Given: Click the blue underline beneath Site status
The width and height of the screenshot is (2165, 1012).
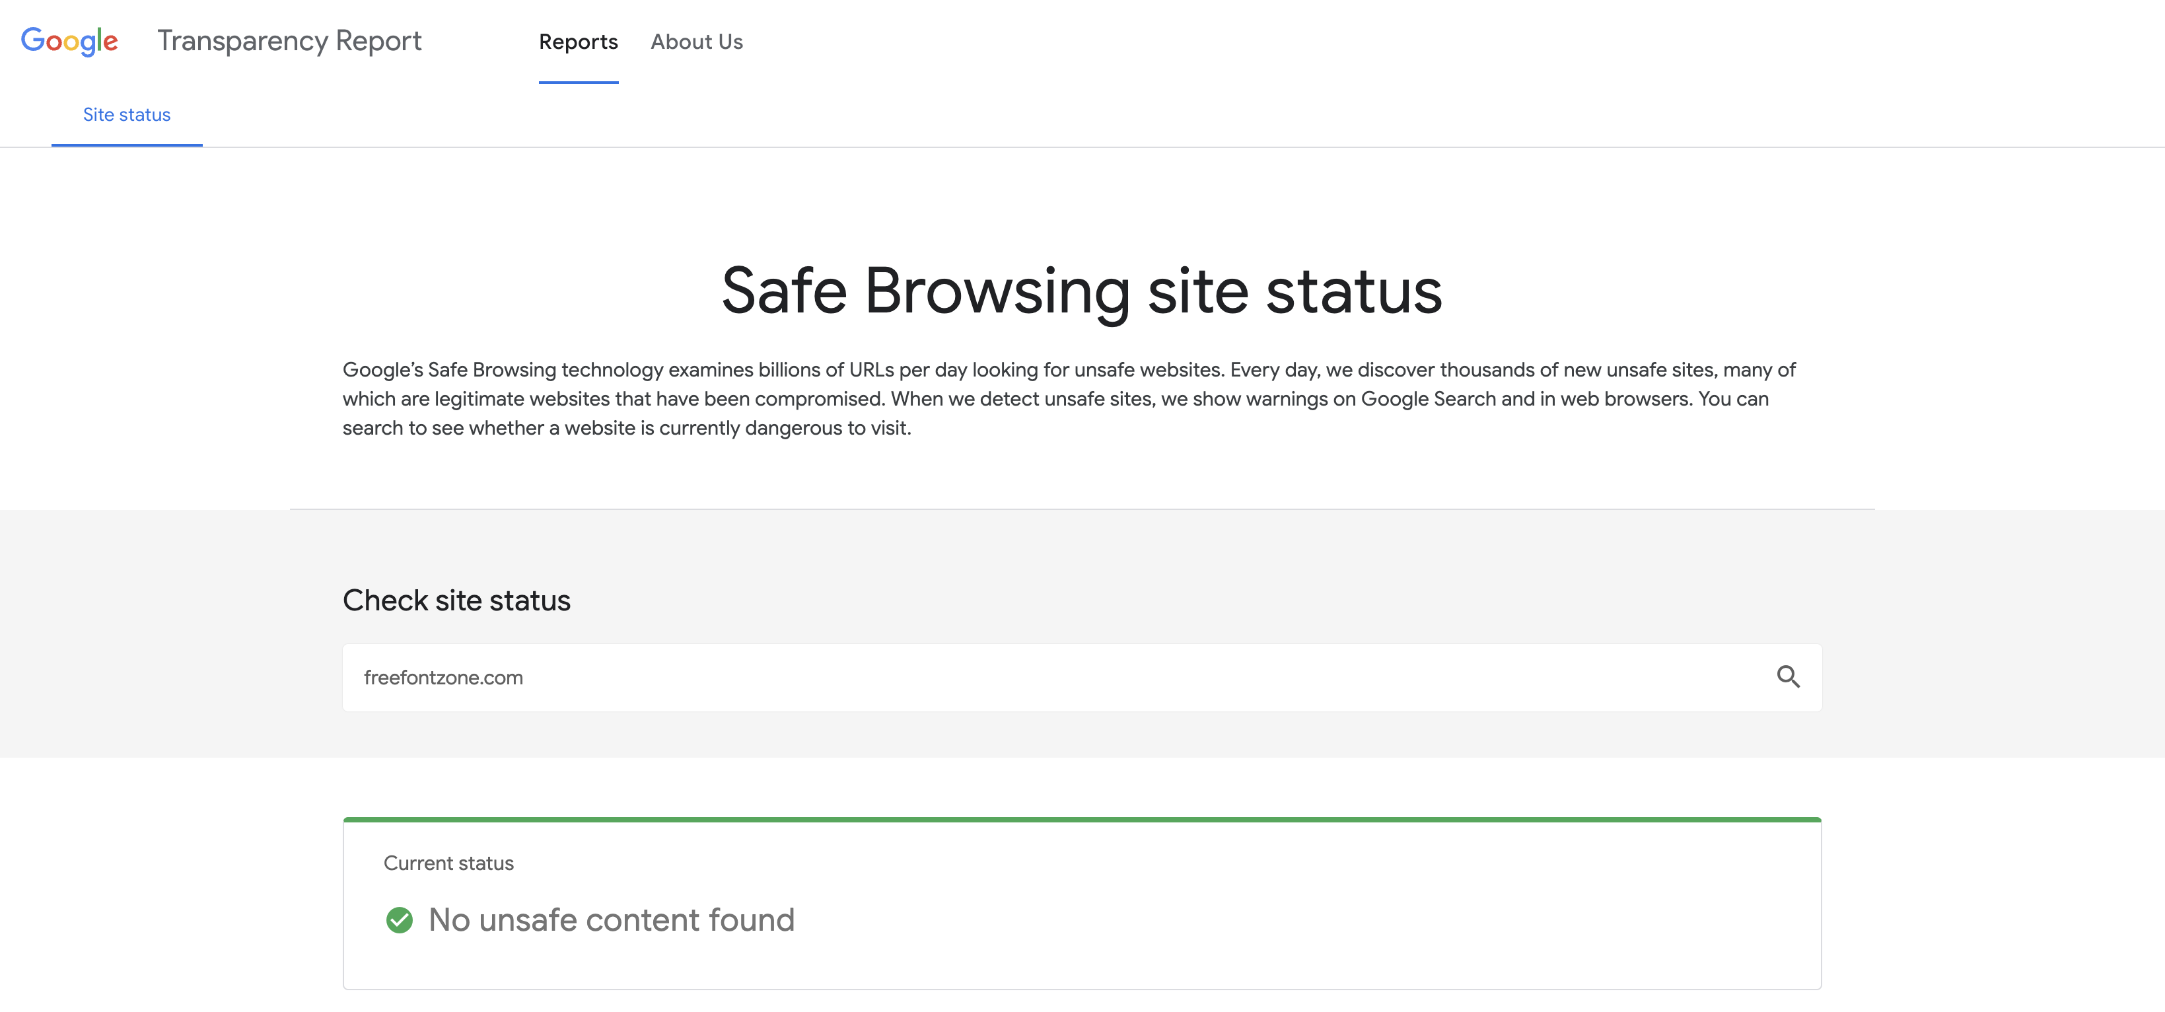Looking at the screenshot, I should pos(127,145).
